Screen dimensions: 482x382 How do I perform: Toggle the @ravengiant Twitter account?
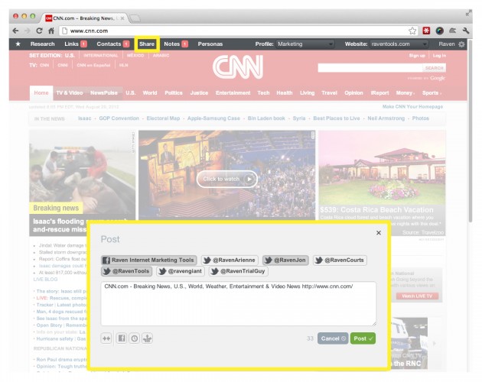(181, 271)
